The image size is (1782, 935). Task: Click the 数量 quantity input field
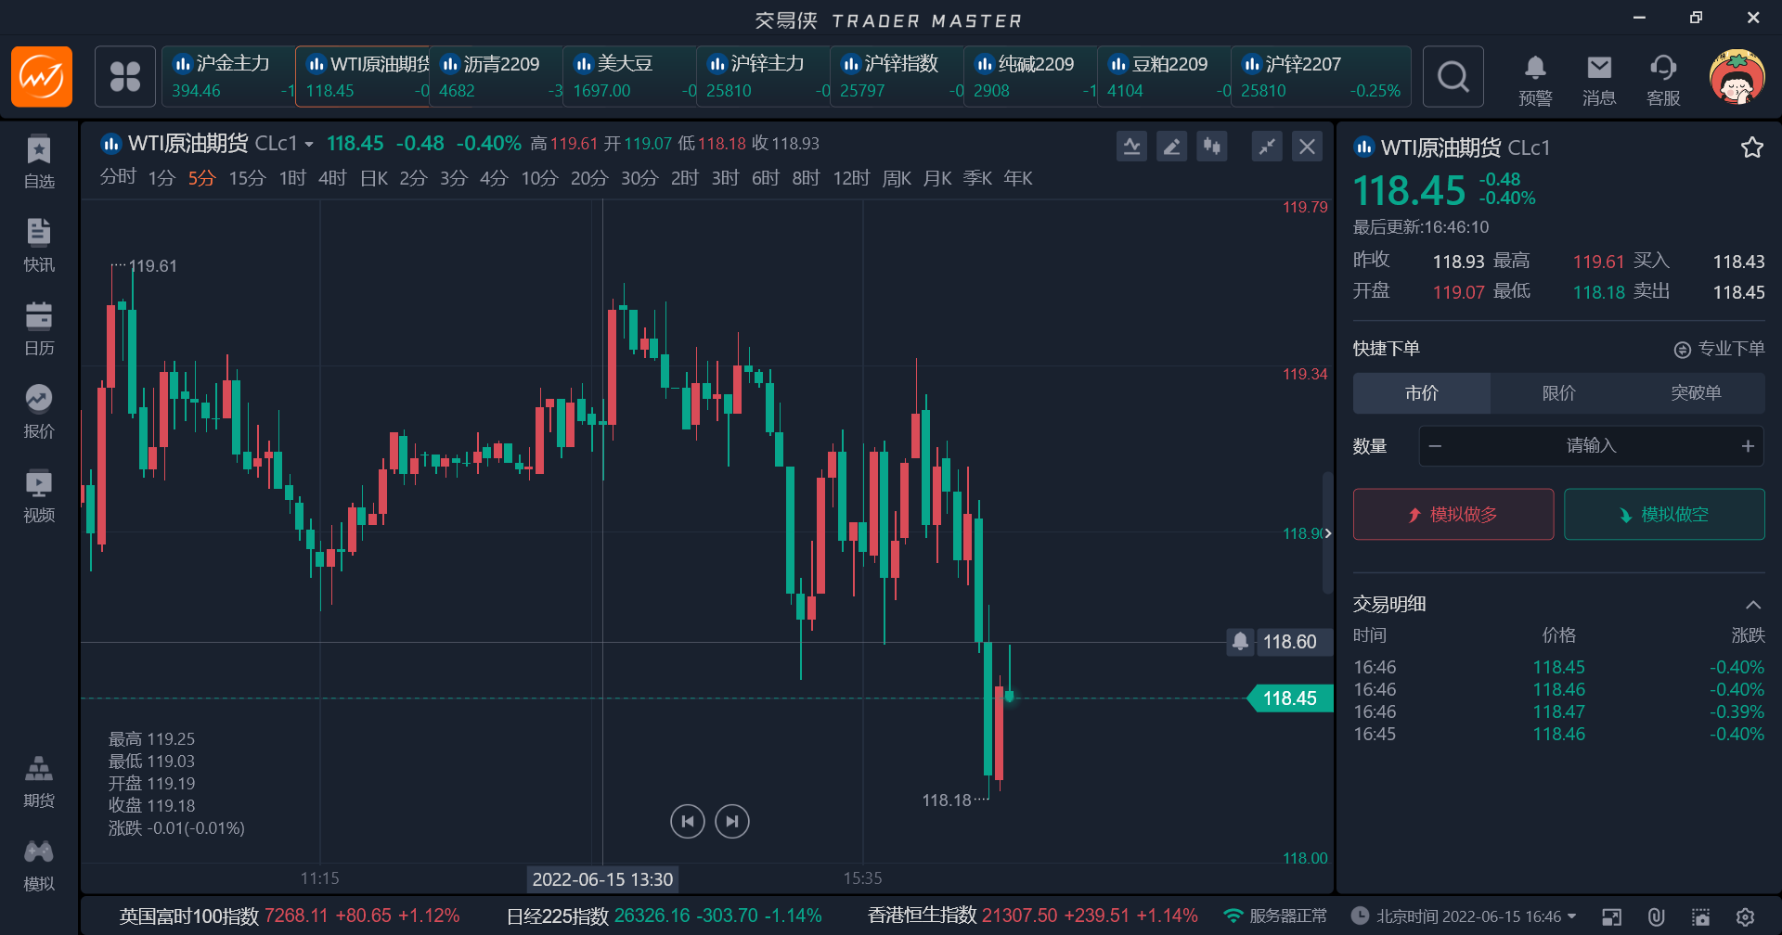pos(1591,446)
